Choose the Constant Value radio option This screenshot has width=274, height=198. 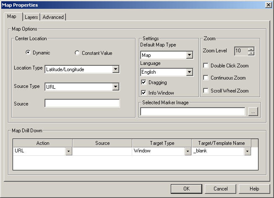pos(77,53)
